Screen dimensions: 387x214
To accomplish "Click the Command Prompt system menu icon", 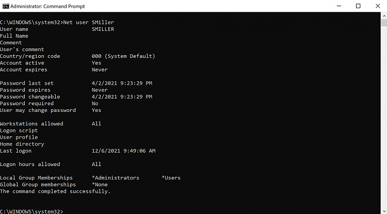I will pyautogui.click(x=6, y=6).
